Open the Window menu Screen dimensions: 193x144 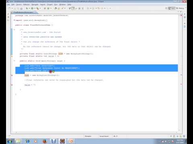tap(62, 4)
